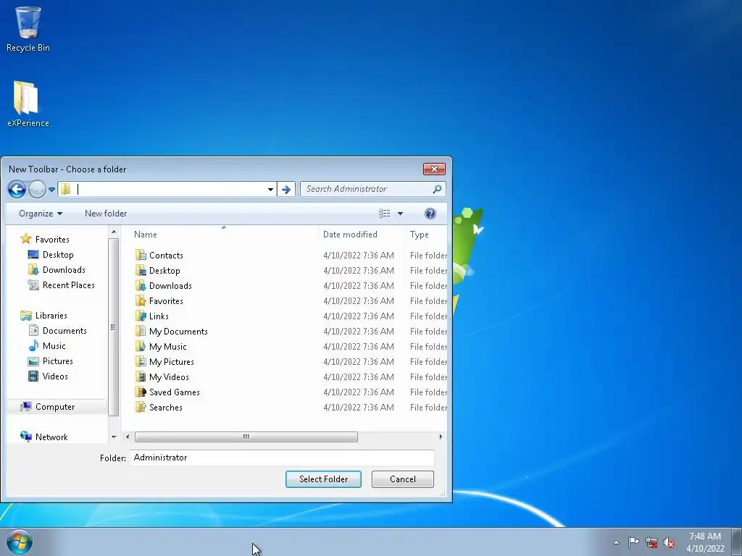The height and width of the screenshot is (556, 742).
Task: Close the New Toolbar dialog
Action: (434, 169)
